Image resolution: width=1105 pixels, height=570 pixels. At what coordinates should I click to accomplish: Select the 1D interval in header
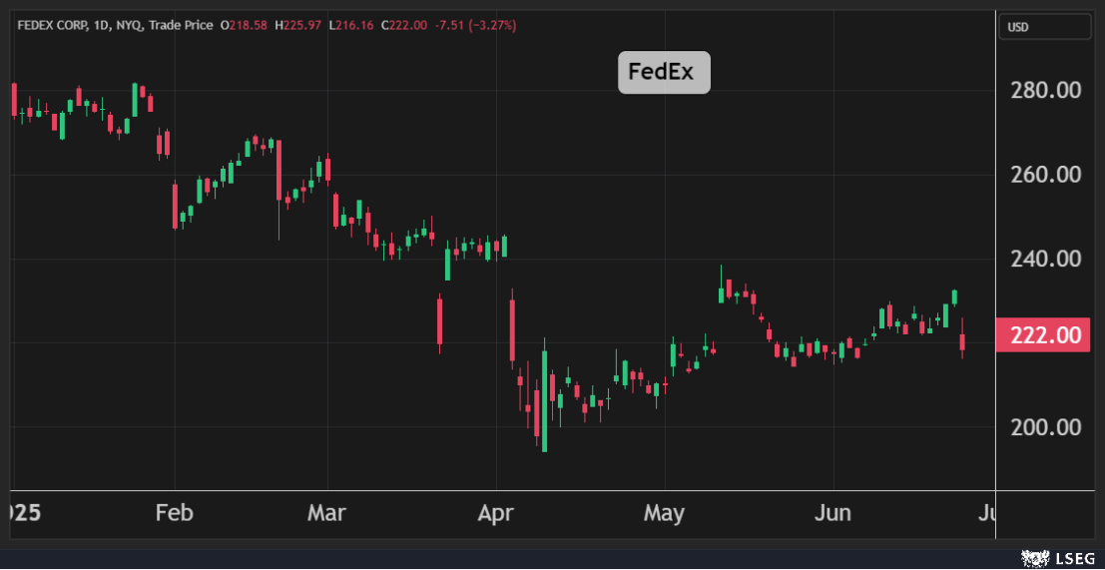[96, 25]
